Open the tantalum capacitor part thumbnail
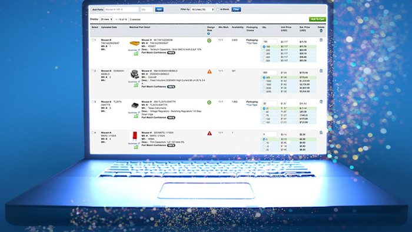Image resolution: width=412 pixels, height=232 pixels. pyautogui.click(x=135, y=43)
